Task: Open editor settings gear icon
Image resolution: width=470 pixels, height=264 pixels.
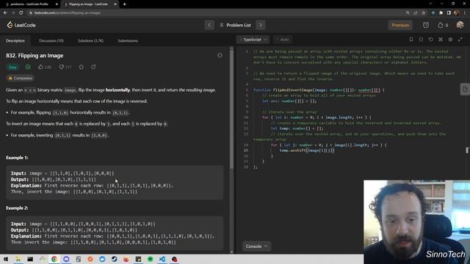Action: coord(450,39)
